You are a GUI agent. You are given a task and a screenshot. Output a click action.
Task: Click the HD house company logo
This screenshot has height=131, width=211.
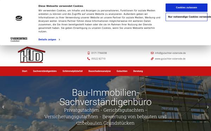(32, 55)
